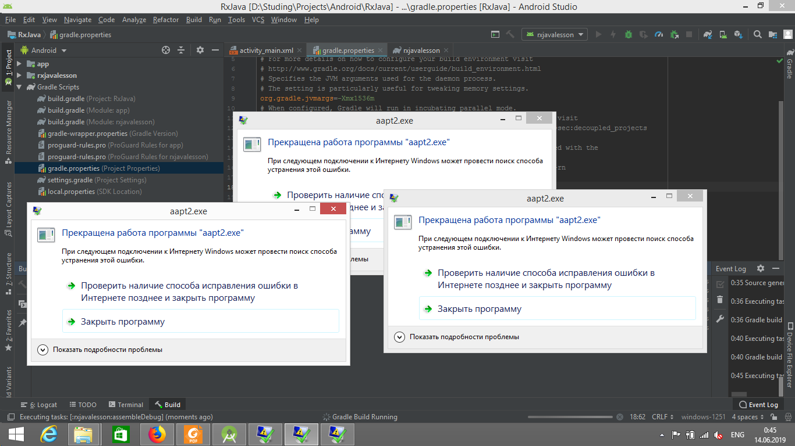
Task: Open the File menu
Action: tap(10, 20)
